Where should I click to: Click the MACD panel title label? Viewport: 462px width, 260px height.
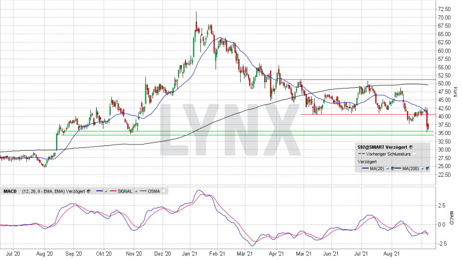point(10,191)
